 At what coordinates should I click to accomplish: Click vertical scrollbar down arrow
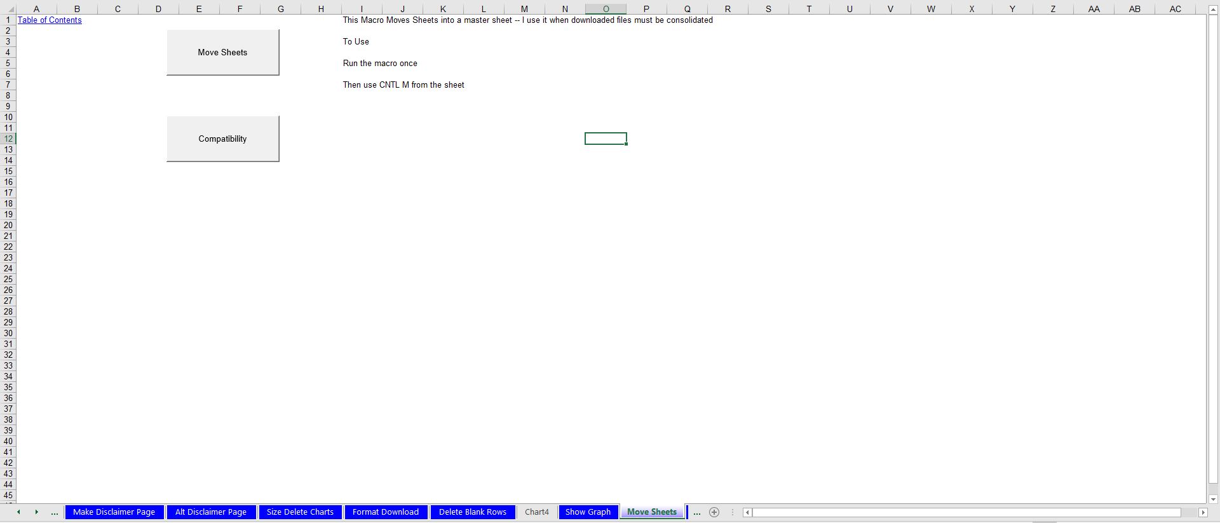tap(1213, 499)
